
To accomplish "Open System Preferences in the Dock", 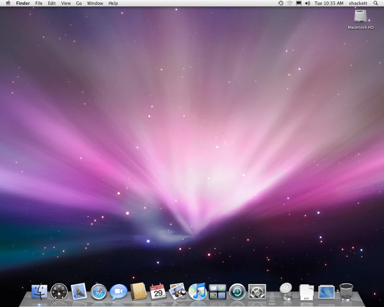I will click(257, 291).
